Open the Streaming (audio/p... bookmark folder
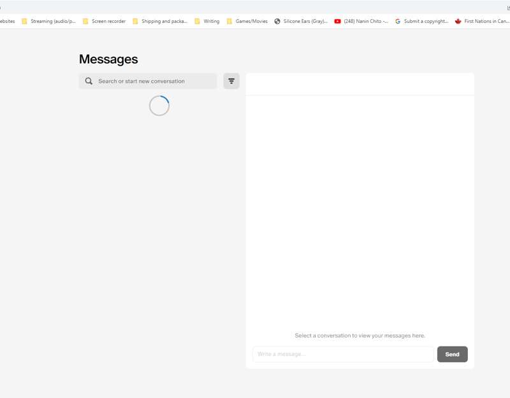This screenshot has width=510, height=398. 48,21
